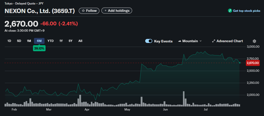264x116 pixels.
Task: Show the All time range
Action: 80,41
